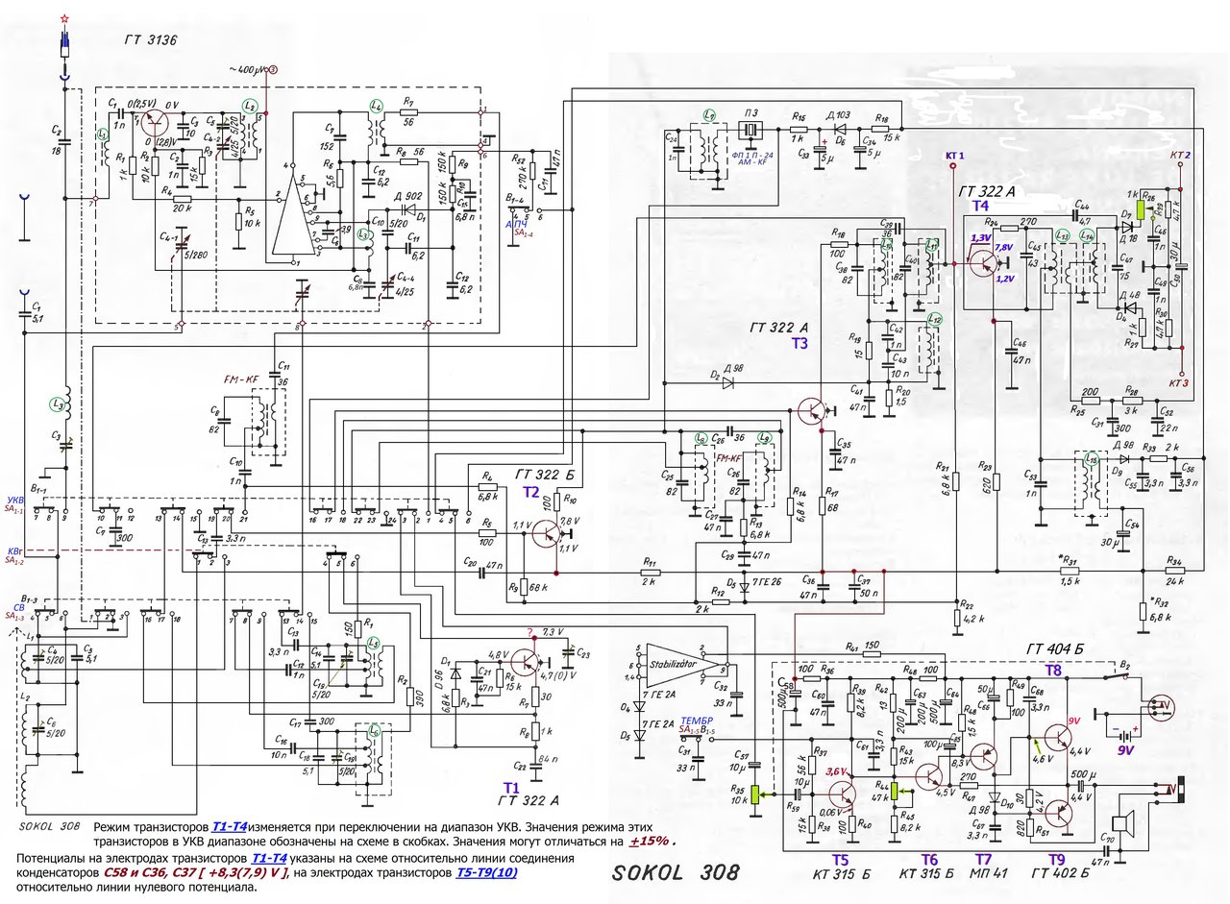This screenshot has height=904, width=1230.
Task: Select the T3 transistor symbol
Action: (812, 411)
